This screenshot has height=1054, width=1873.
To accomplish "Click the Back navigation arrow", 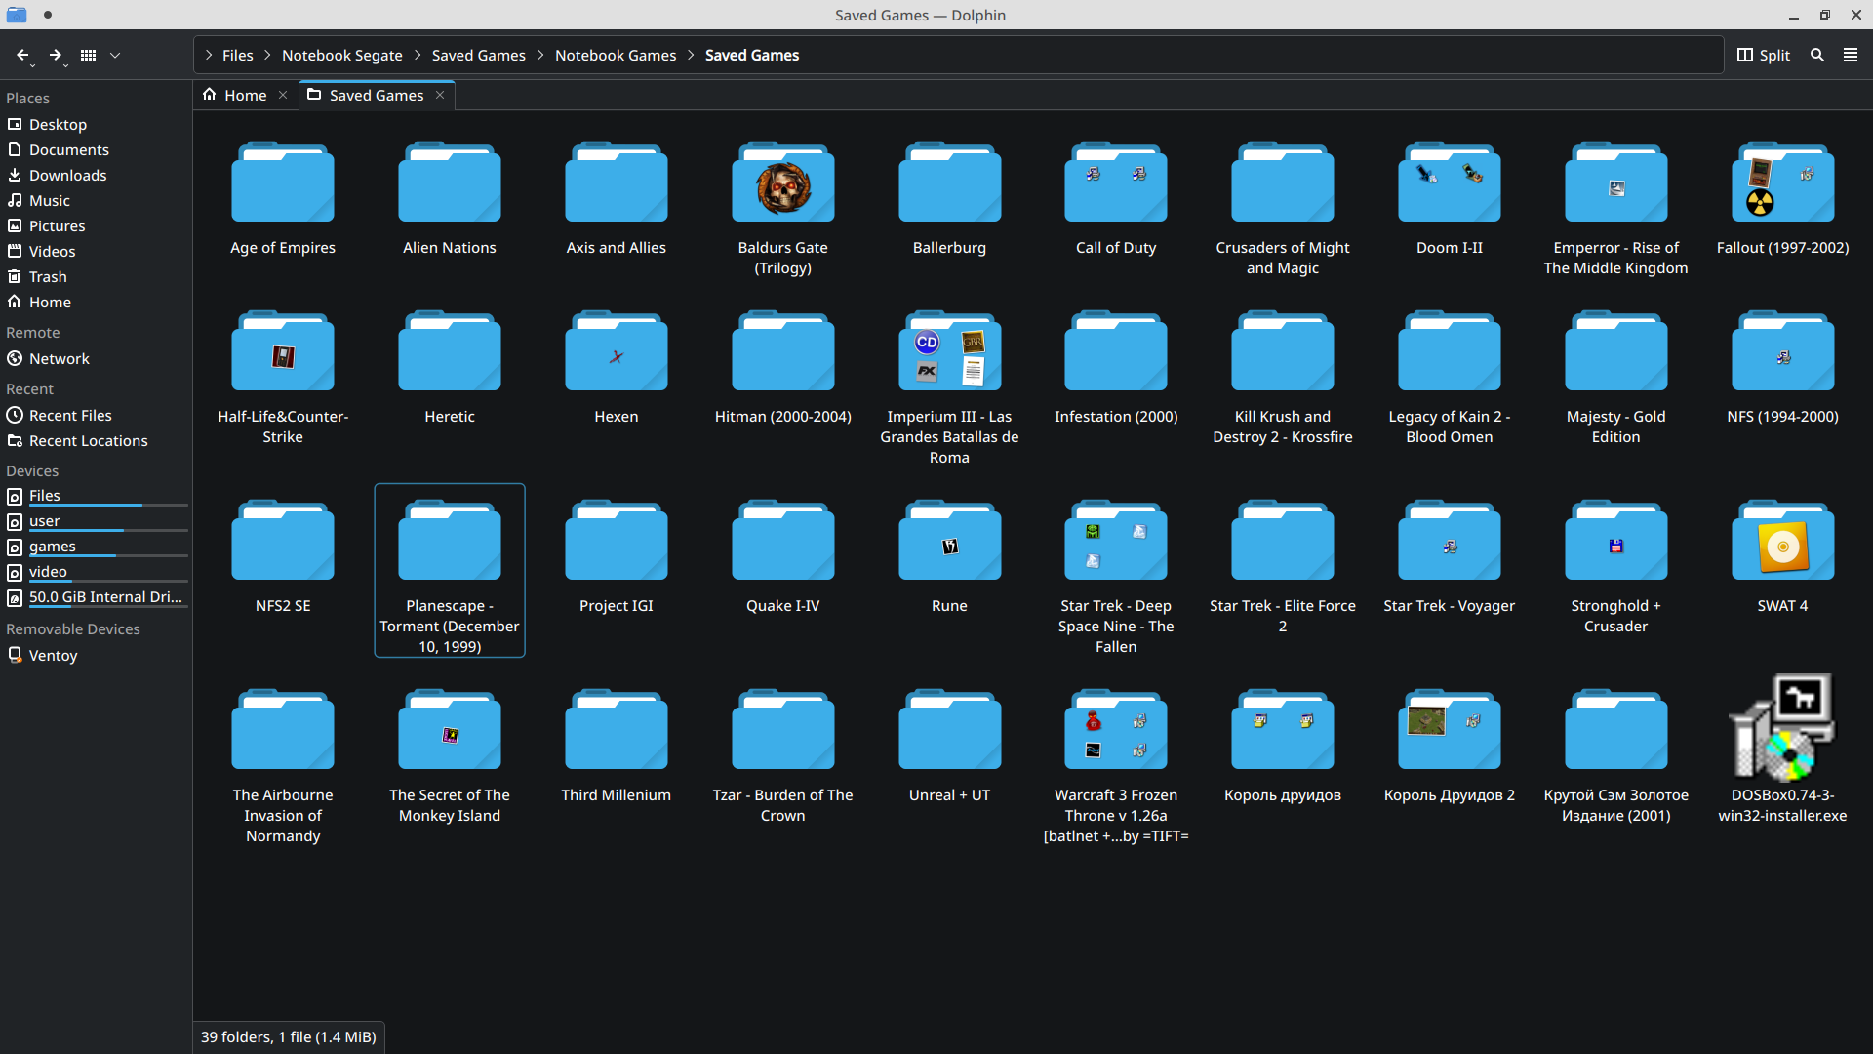I will 21,56.
